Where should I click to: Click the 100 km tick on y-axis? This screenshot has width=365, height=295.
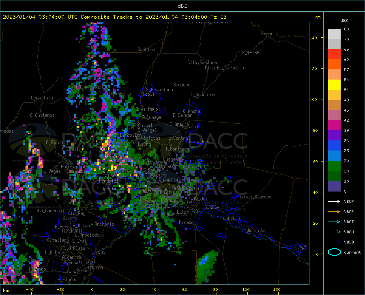pos(313,99)
